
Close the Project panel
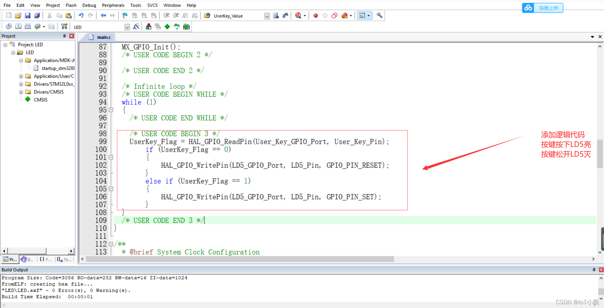coord(72,36)
